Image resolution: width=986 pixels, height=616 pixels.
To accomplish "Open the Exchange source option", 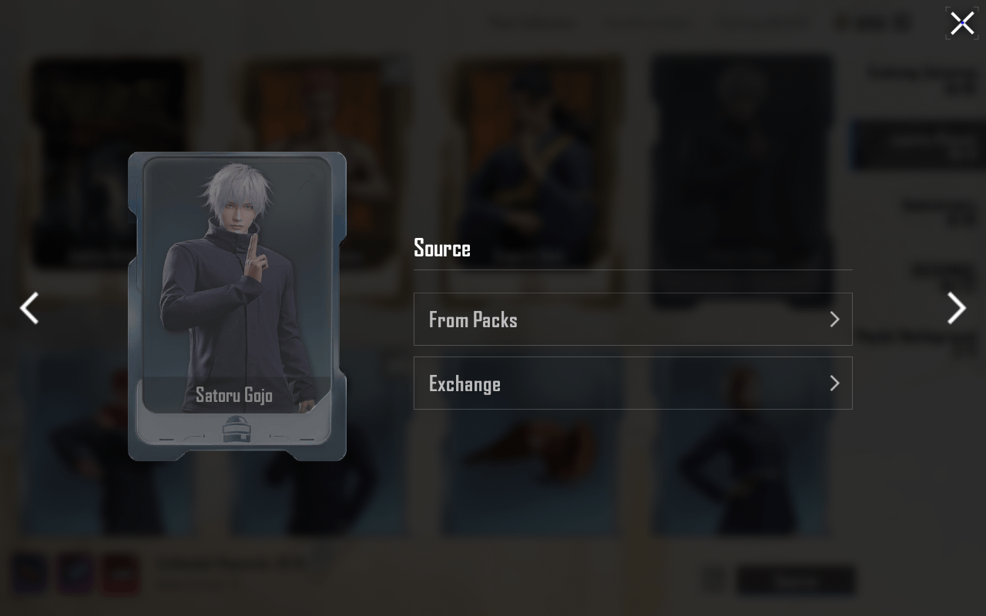I will (632, 383).
